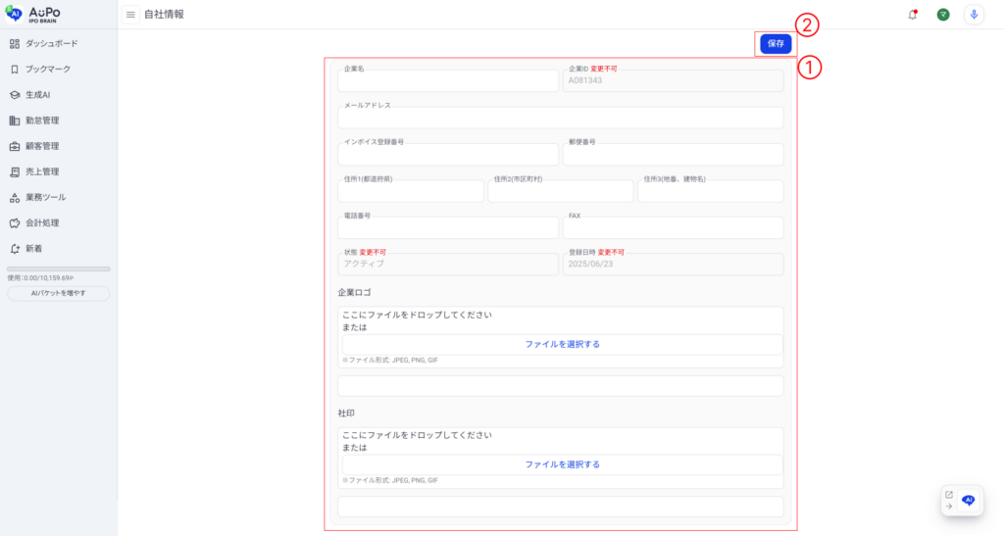Click the arrow icon in chat widget
The height and width of the screenshot is (536, 1004).
[x=949, y=507]
